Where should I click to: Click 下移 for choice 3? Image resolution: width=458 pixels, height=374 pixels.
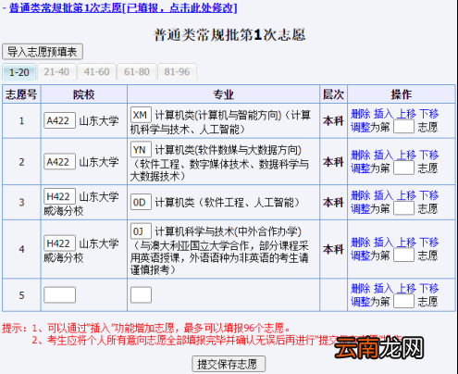[x=429, y=195]
